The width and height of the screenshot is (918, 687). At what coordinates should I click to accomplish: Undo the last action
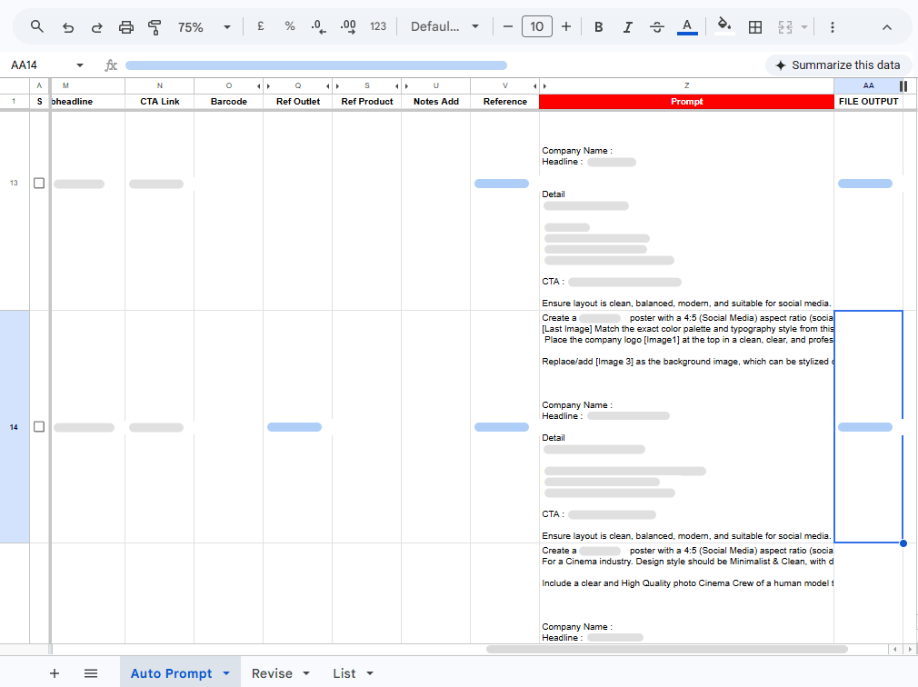[x=68, y=27]
